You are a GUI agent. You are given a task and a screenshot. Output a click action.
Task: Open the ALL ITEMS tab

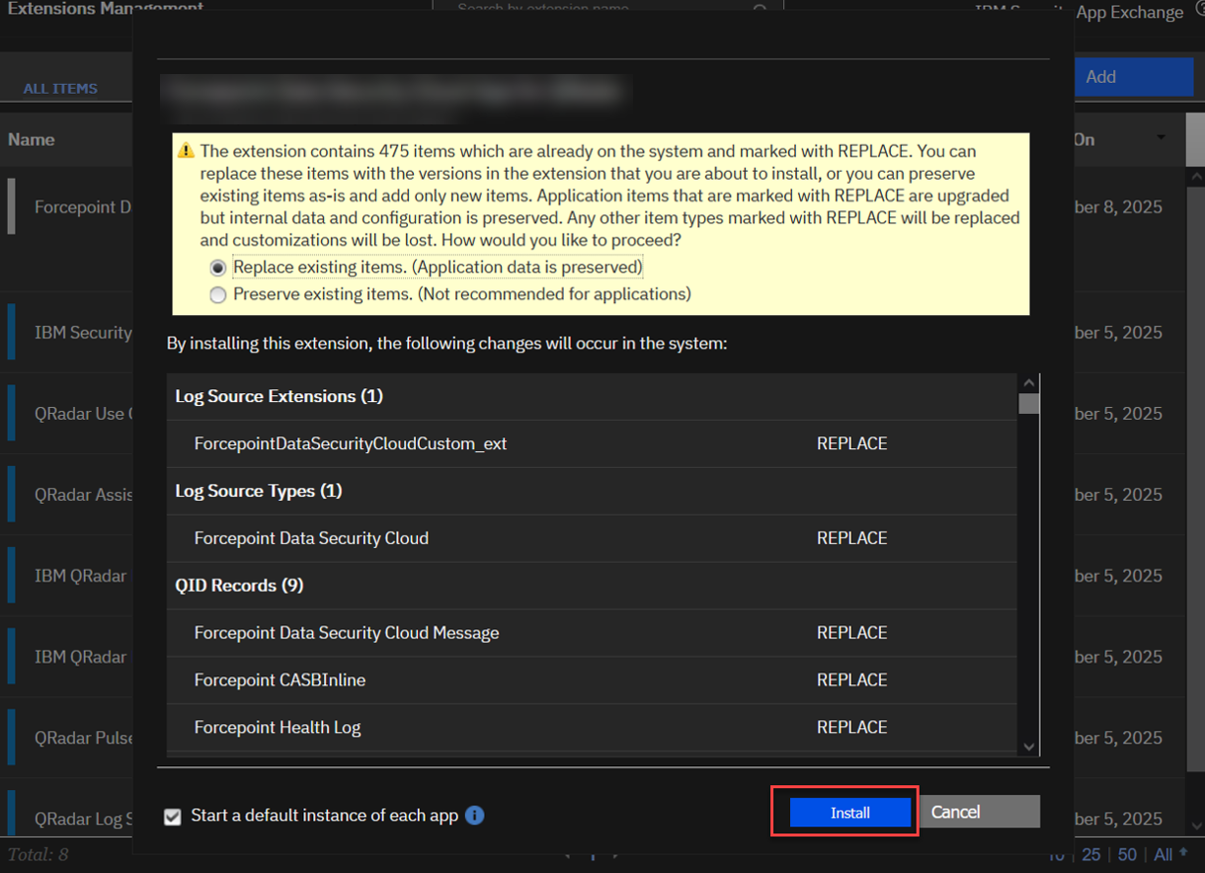tap(60, 88)
